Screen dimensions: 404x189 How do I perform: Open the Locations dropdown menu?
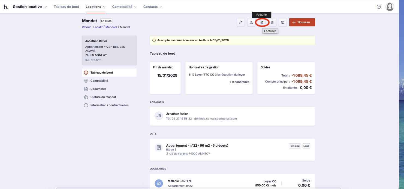point(95,7)
